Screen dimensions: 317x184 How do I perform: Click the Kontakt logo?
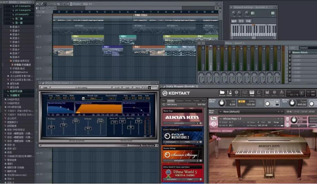(x=176, y=93)
